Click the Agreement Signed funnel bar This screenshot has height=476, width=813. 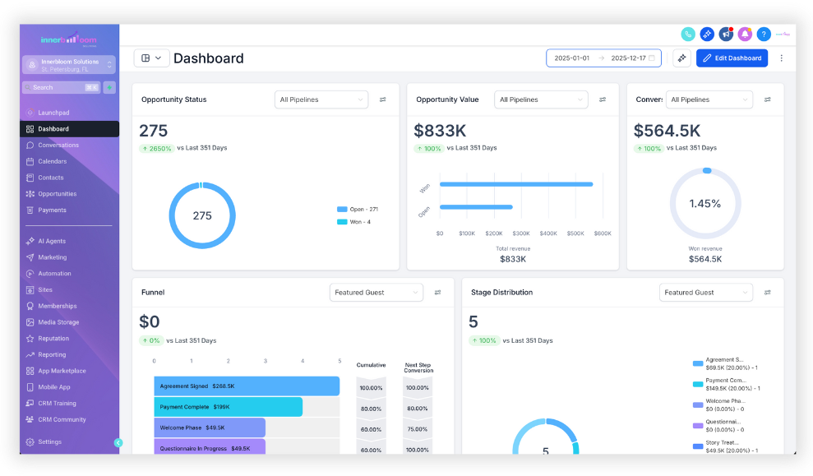click(247, 386)
